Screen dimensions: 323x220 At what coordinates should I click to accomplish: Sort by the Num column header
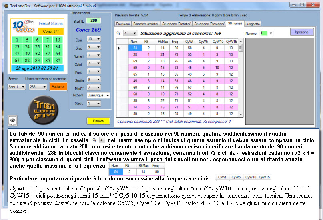(135, 42)
